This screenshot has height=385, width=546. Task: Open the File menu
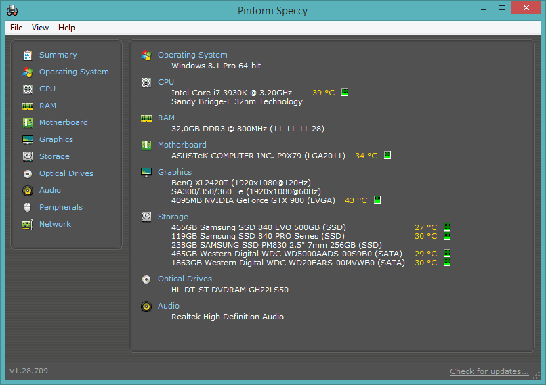coord(16,28)
